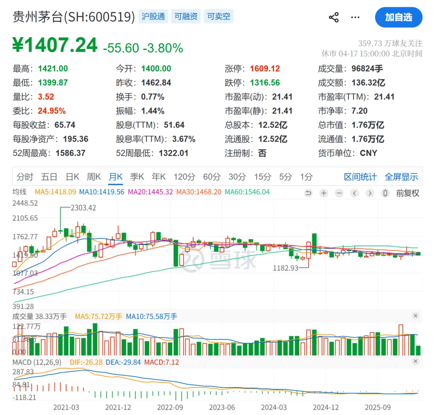The width and height of the screenshot is (436, 415).
Task: Click the 1182.93 low price marker
Action: click(285, 268)
